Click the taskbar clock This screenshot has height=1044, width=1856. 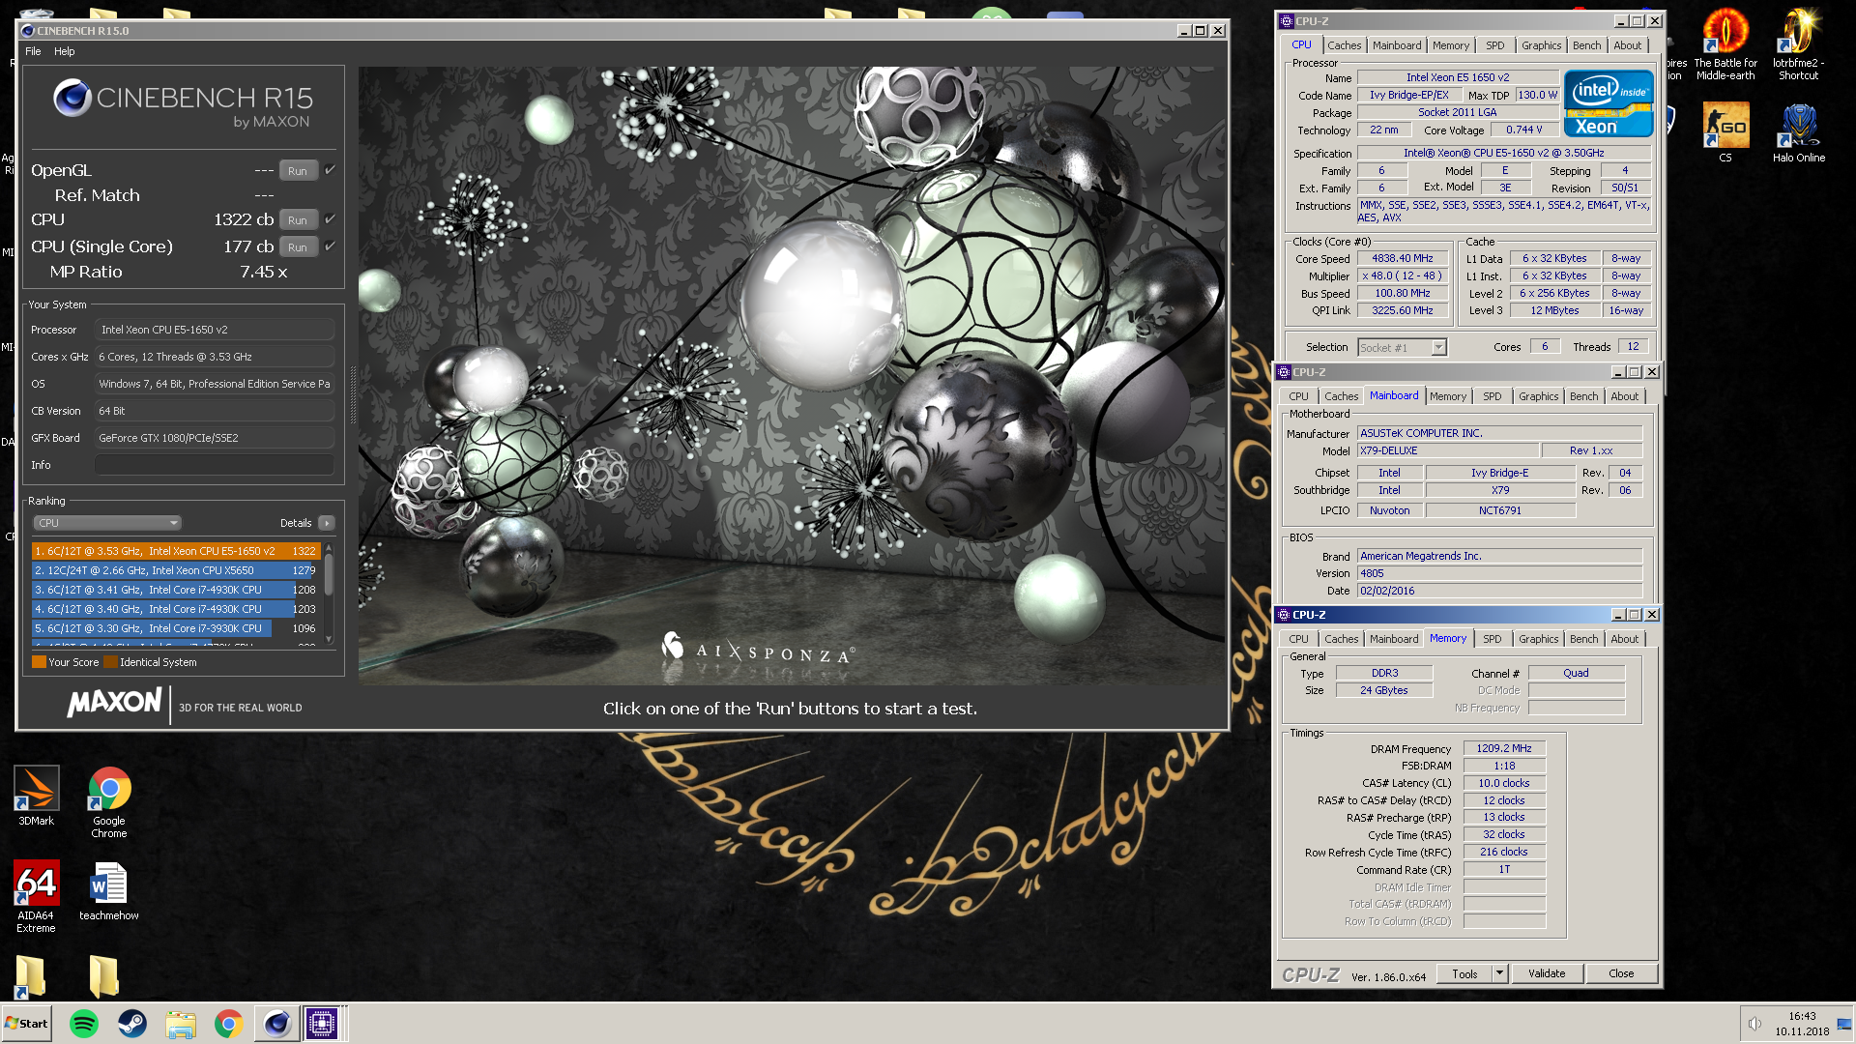pos(1802,1024)
